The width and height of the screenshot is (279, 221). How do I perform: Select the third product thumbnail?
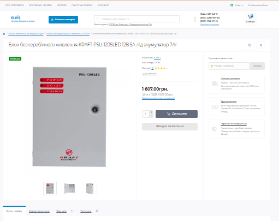pyautogui.click(x=90, y=188)
